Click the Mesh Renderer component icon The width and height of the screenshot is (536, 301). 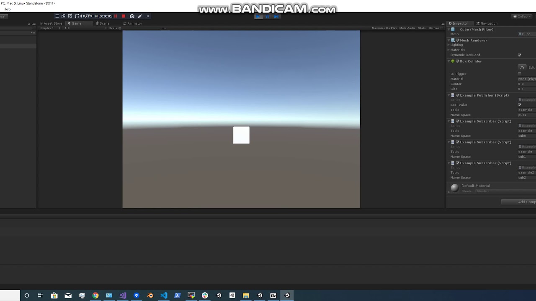453,41
